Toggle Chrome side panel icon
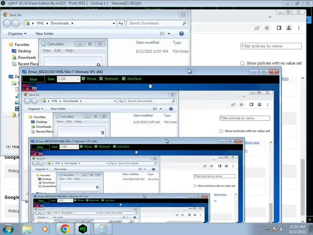This screenshot has height=235, width=313. point(279,28)
